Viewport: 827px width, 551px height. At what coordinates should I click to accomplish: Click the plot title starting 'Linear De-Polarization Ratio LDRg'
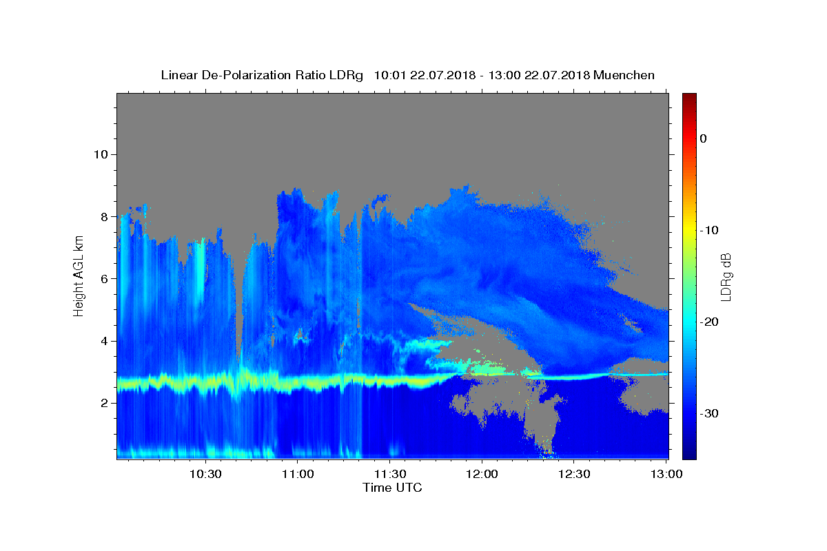point(407,75)
